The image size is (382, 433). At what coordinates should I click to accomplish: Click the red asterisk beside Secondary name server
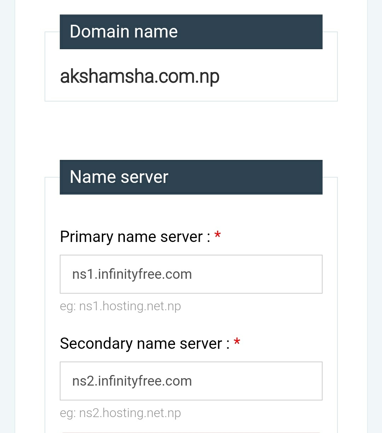click(x=237, y=342)
